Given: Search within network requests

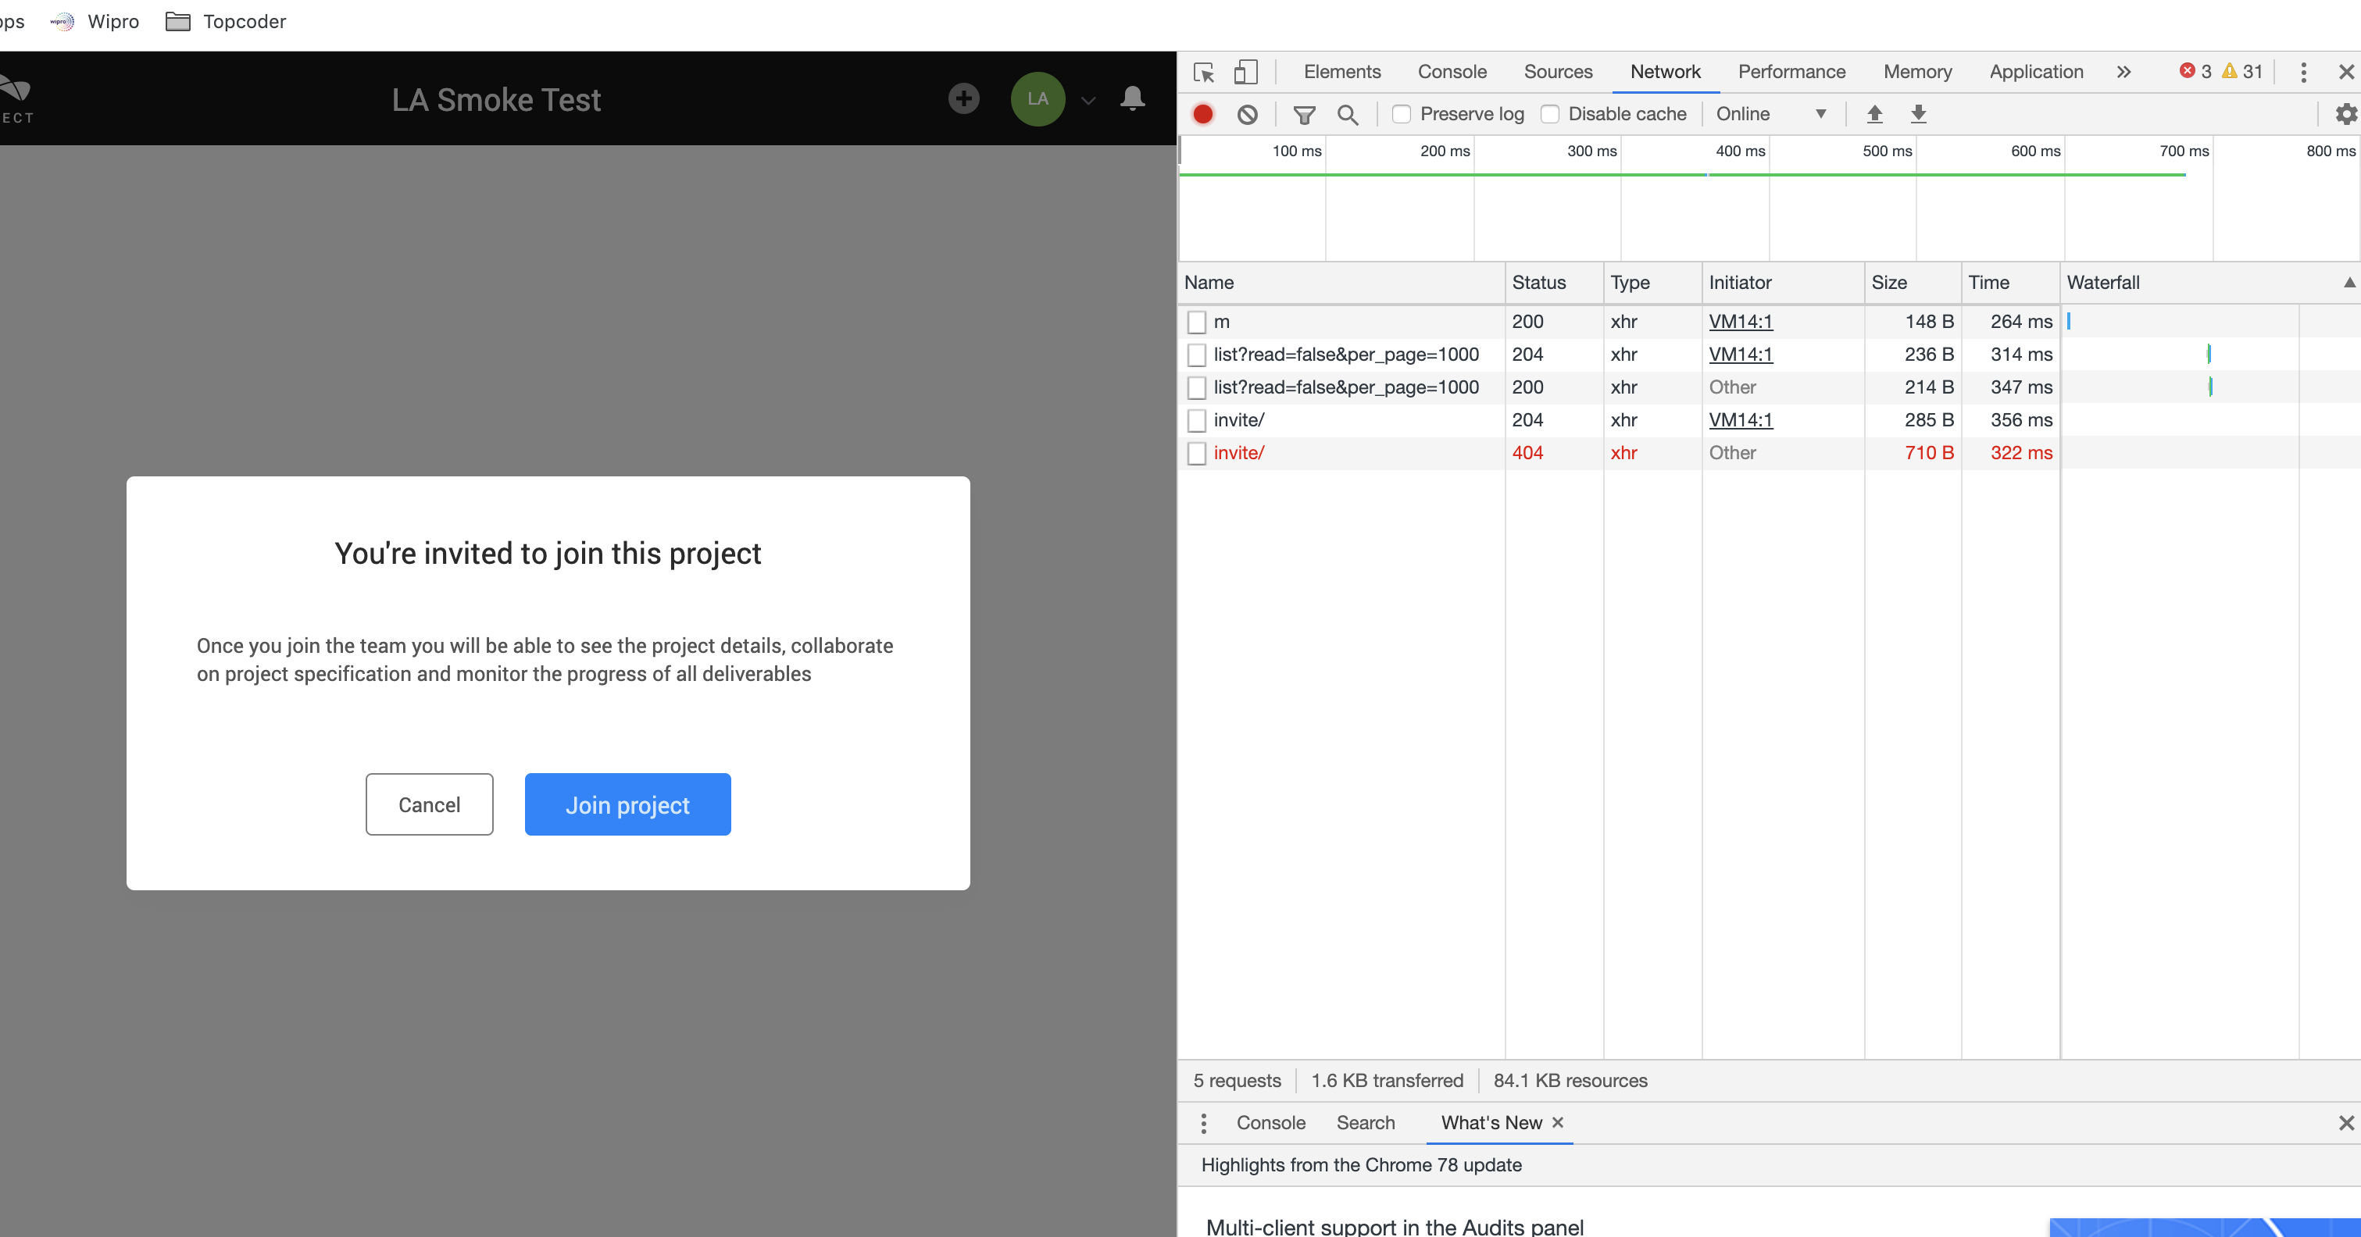Looking at the screenshot, I should (x=1348, y=113).
